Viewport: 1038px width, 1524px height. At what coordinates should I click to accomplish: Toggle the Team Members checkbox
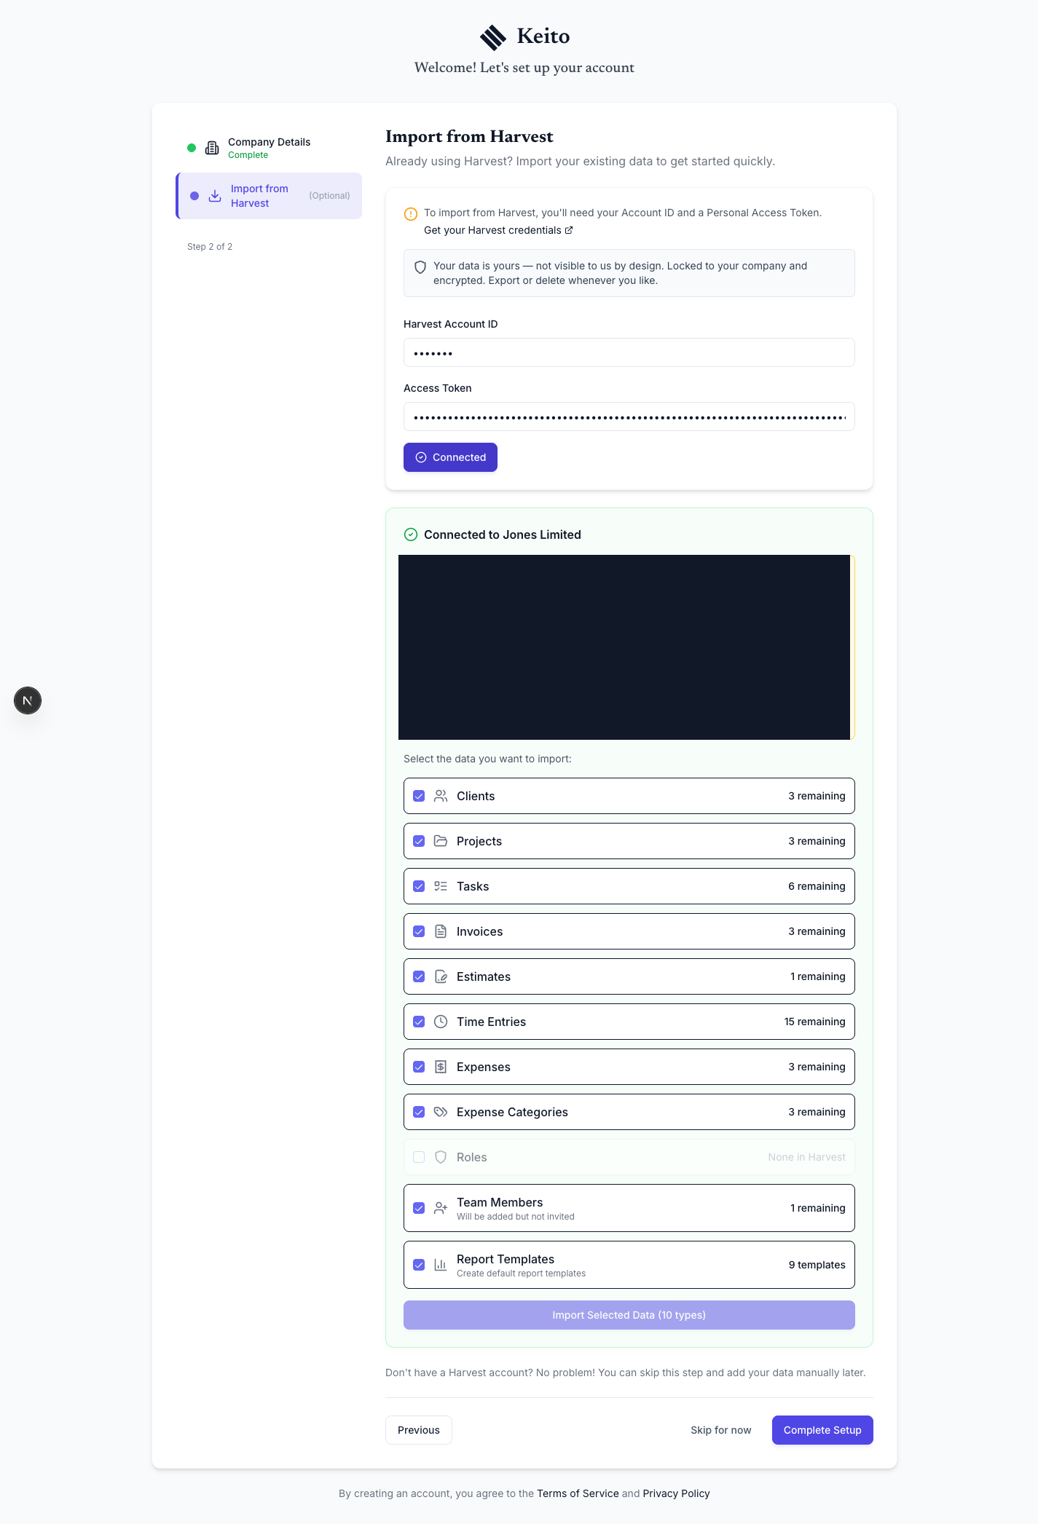pyautogui.click(x=419, y=1208)
